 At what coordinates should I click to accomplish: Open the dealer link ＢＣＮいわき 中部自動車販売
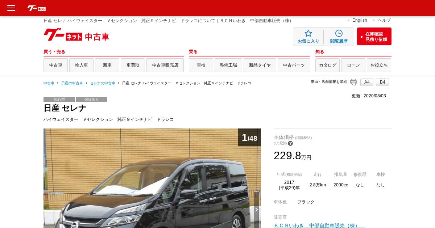[x=319, y=225]
